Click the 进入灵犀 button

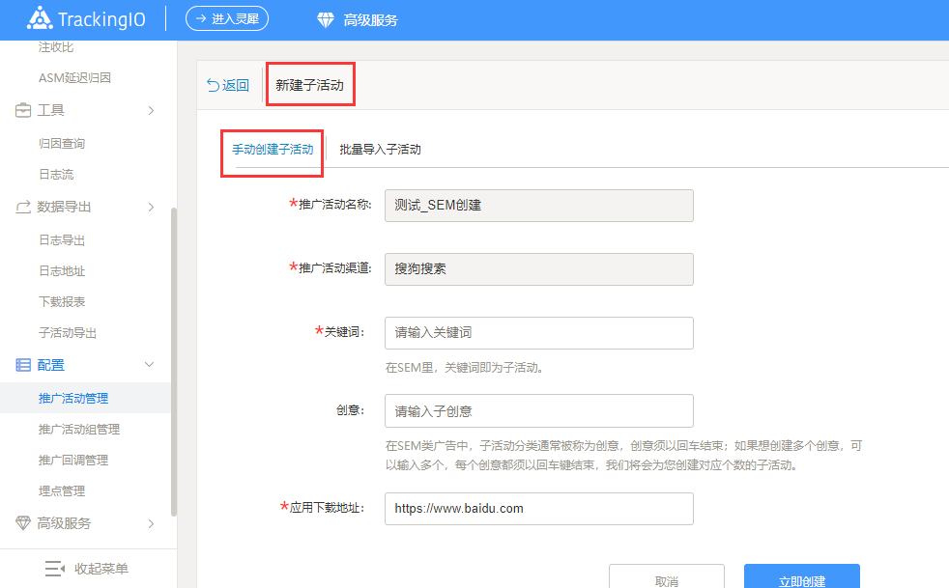coord(226,18)
